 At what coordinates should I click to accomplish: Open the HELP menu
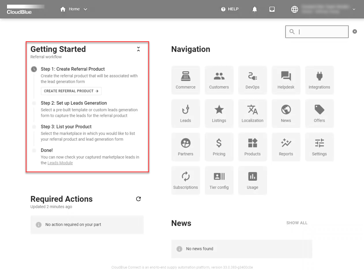230,9
